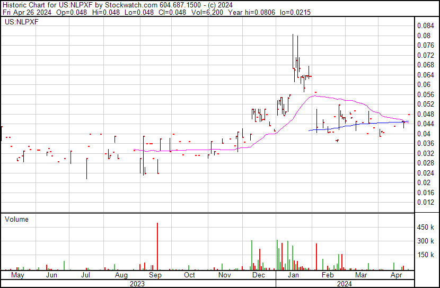Screen dimensions: 440x288
Task: Click the 0.084 price axis label
Action: coord(426,26)
